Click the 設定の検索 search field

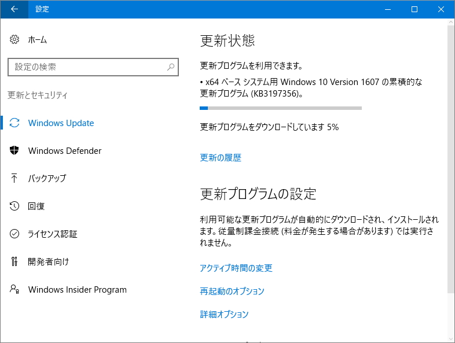(93, 67)
